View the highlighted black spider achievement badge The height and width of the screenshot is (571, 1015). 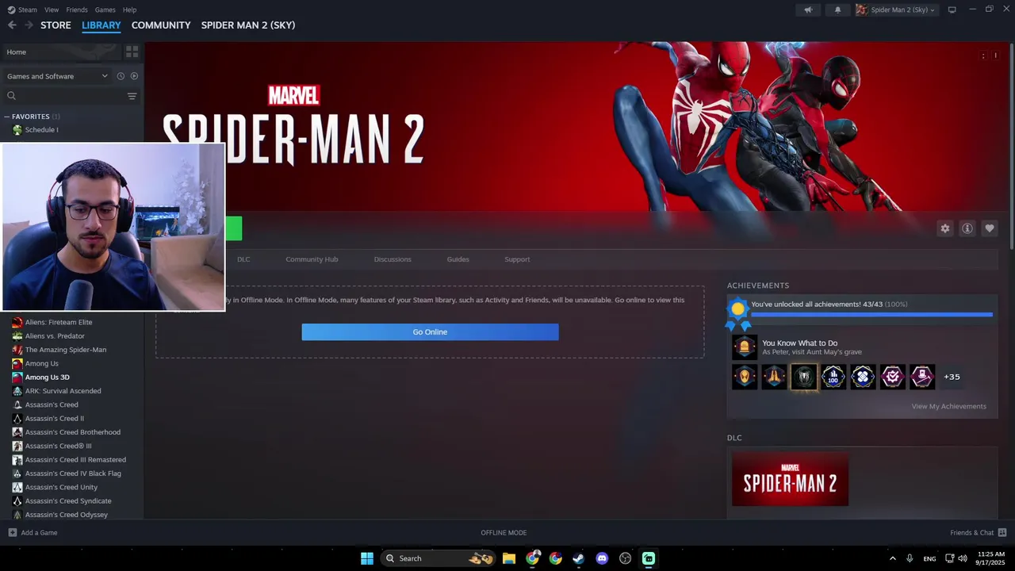coord(803,377)
